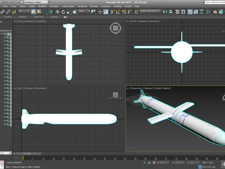
Task: Open the selection filter All dropdown
Action: 24,11
